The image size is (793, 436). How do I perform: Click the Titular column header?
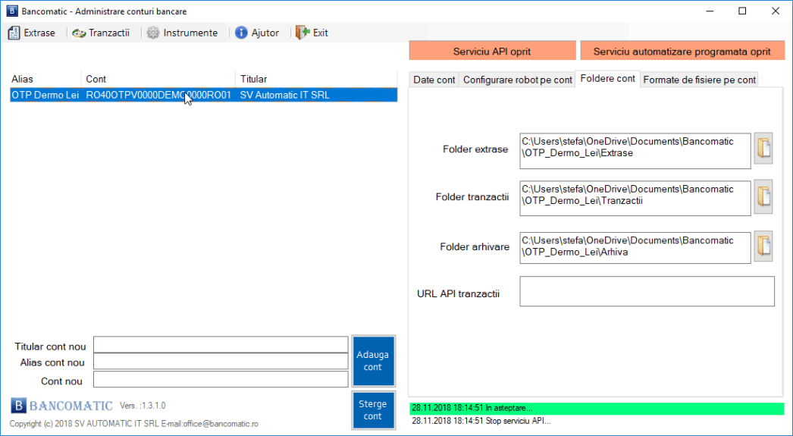click(316, 79)
